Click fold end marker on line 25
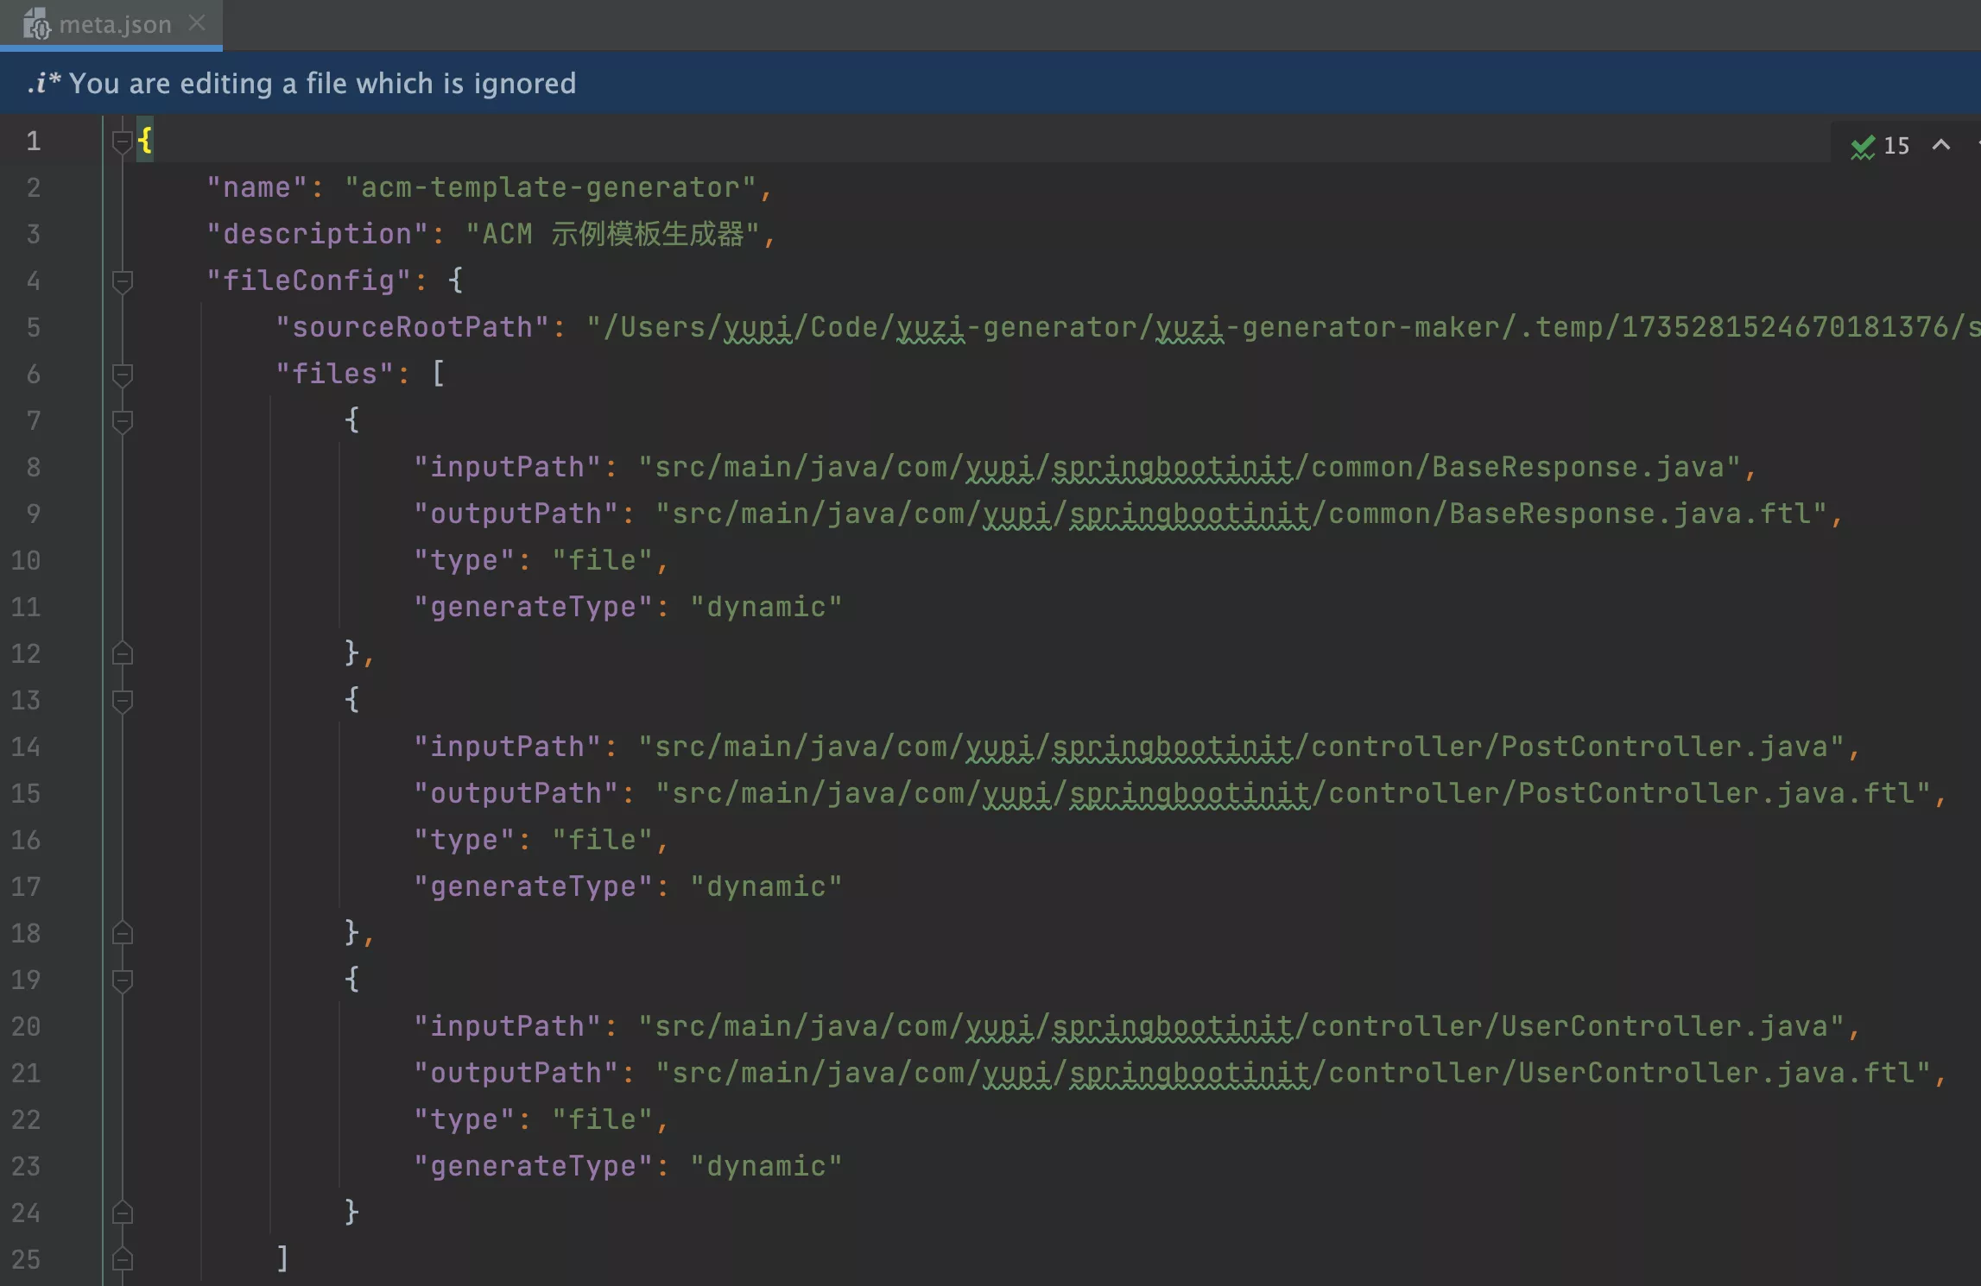The image size is (1981, 1286). (x=123, y=1259)
